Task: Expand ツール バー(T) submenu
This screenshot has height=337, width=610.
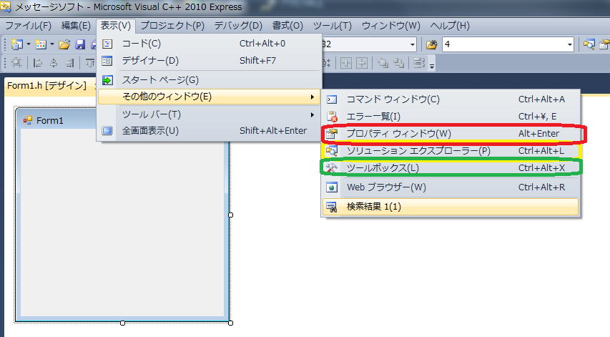Action: click(x=210, y=114)
